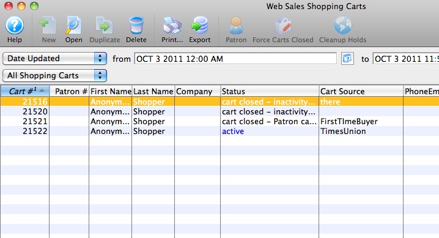The width and height of the screenshot is (439, 238).
Task: Click the Print... toolbar icon
Action: (x=172, y=29)
